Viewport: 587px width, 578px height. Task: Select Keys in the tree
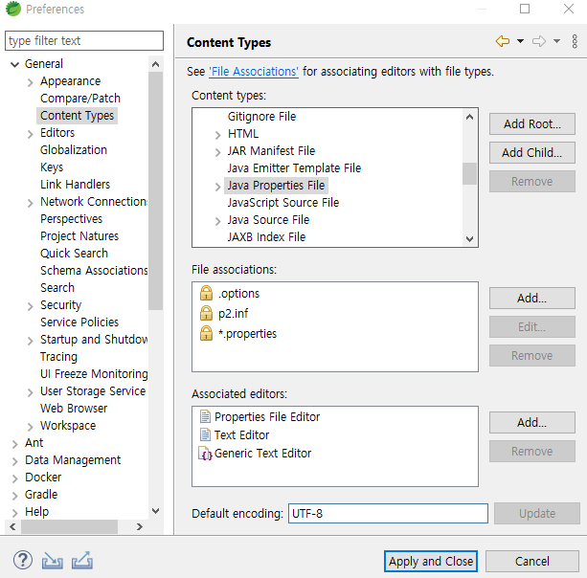click(52, 167)
